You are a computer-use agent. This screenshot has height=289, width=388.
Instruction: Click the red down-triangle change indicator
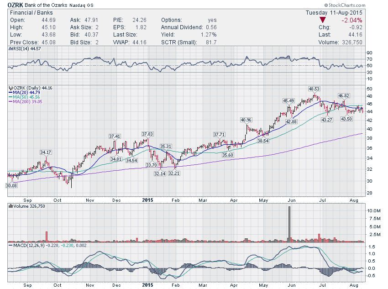click(x=322, y=20)
